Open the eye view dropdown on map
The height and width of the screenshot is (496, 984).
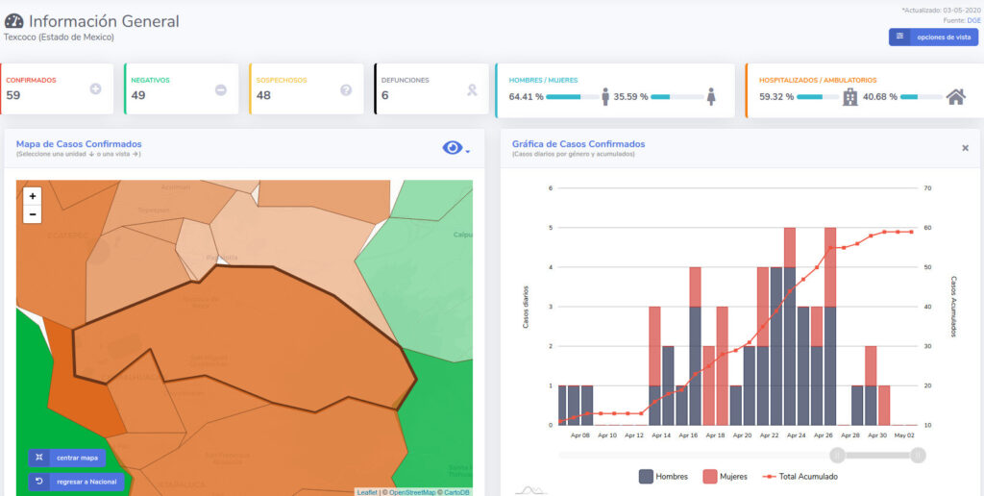click(x=455, y=147)
